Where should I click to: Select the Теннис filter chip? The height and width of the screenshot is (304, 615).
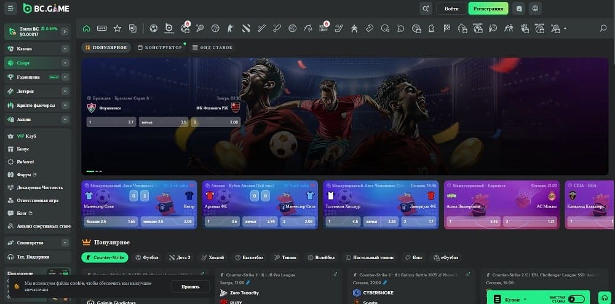point(285,257)
